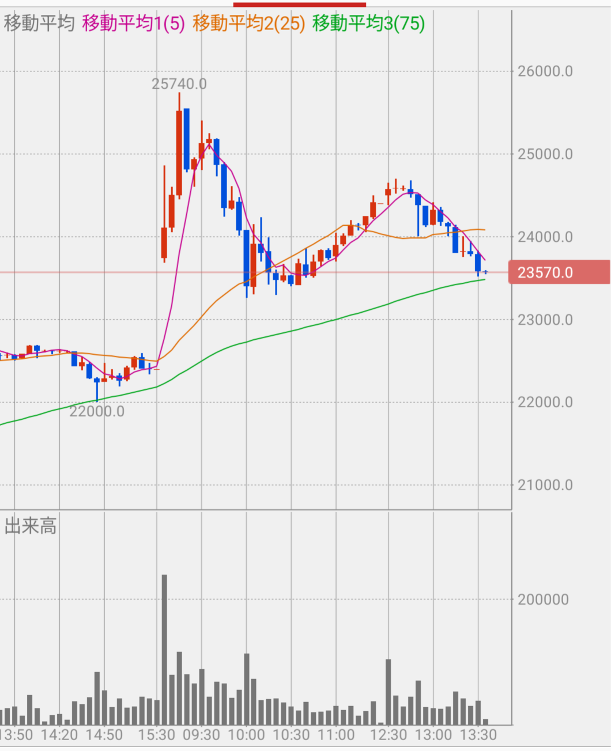This screenshot has height=751, width=611.
Task: Click the 21000.0 price axis label
Action: click(x=545, y=485)
